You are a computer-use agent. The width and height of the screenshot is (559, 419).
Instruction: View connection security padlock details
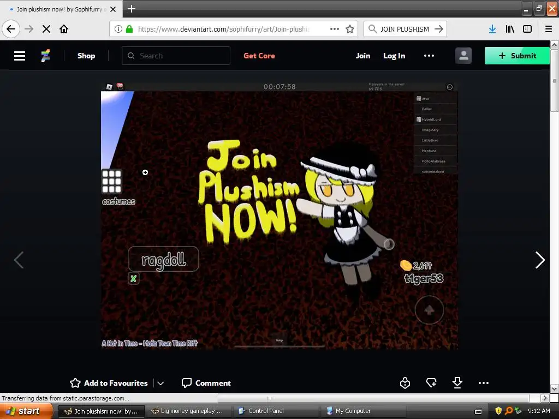[129, 29]
